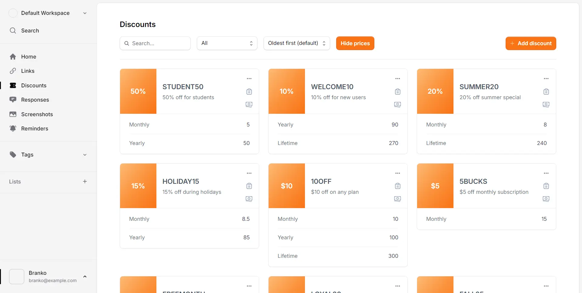The height and width of the screenshot is (293, 582).
Task: Click the Add discount button
Action: pyautogui.click(x=530, y=43)
